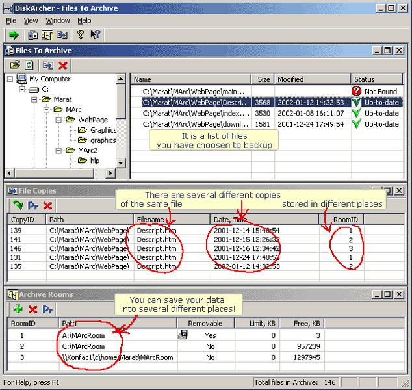Sort file list by Size column header
The height and width of the screenshot is (390, 412).
263,79
